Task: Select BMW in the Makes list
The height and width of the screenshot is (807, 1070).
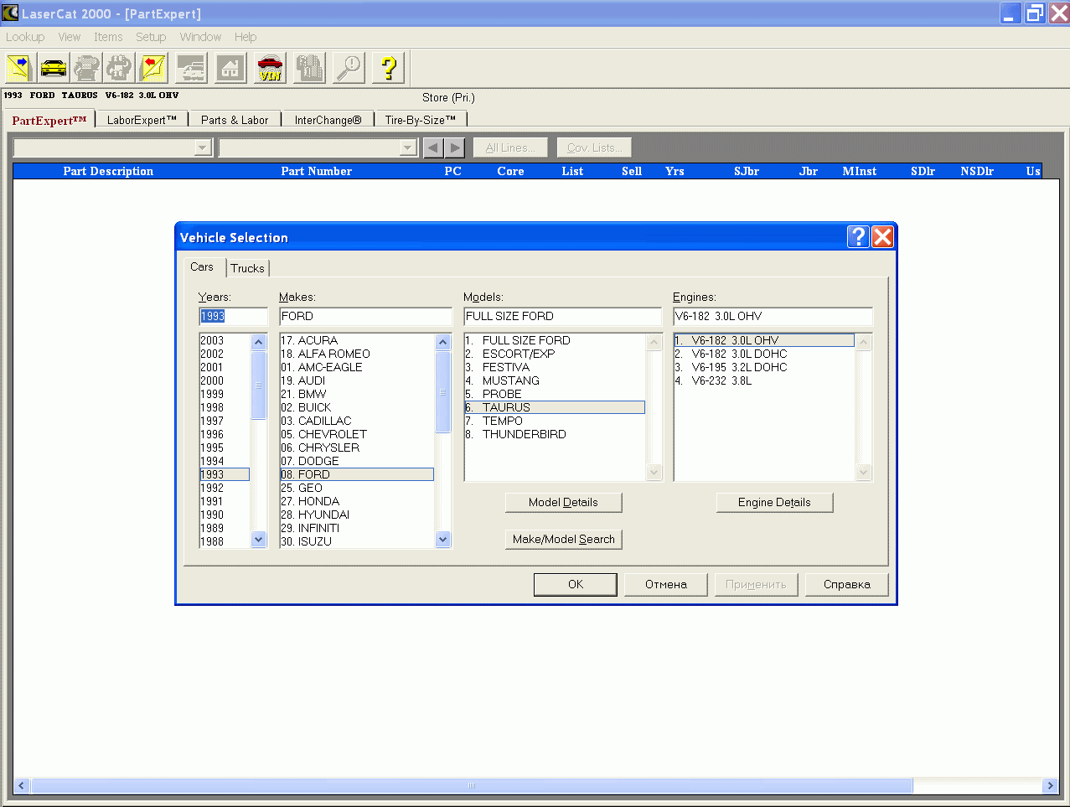Action: [x=357, y=394]
